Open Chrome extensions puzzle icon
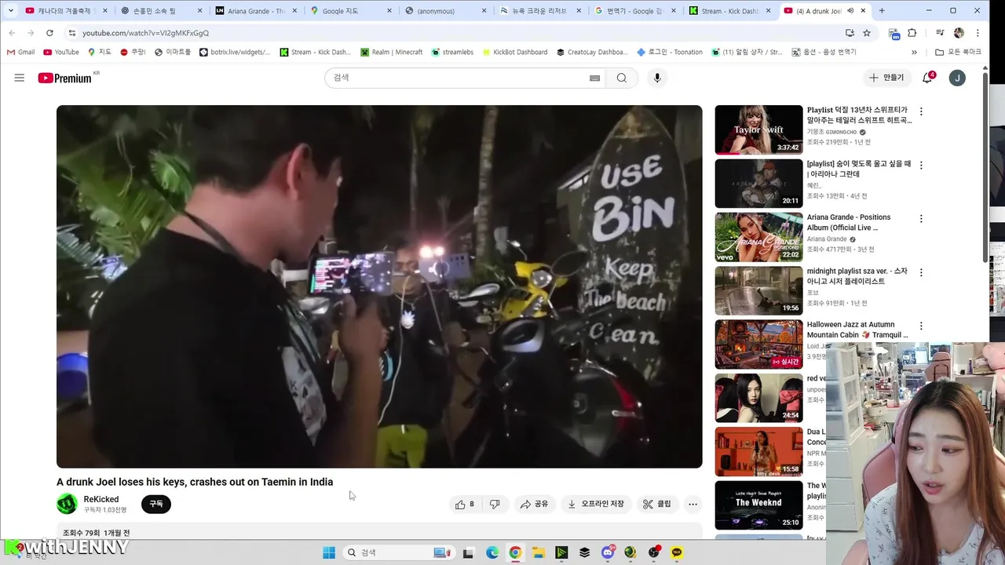Image resolution: width=1005 pixels, height=565 pixels. [x=912, y=33]
